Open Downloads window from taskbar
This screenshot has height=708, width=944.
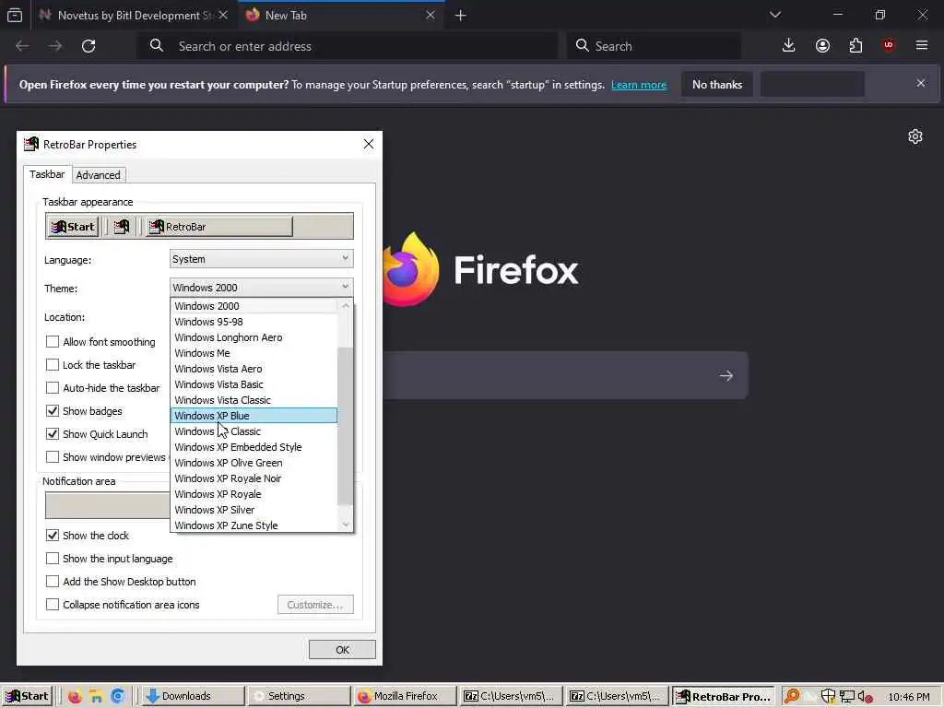(x=193, y=697)
